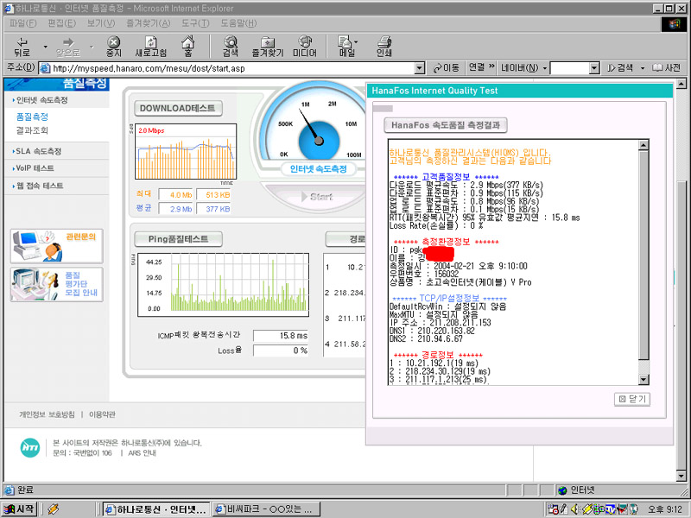Select VoIP 테스트 in sidebar

point(35,168)
